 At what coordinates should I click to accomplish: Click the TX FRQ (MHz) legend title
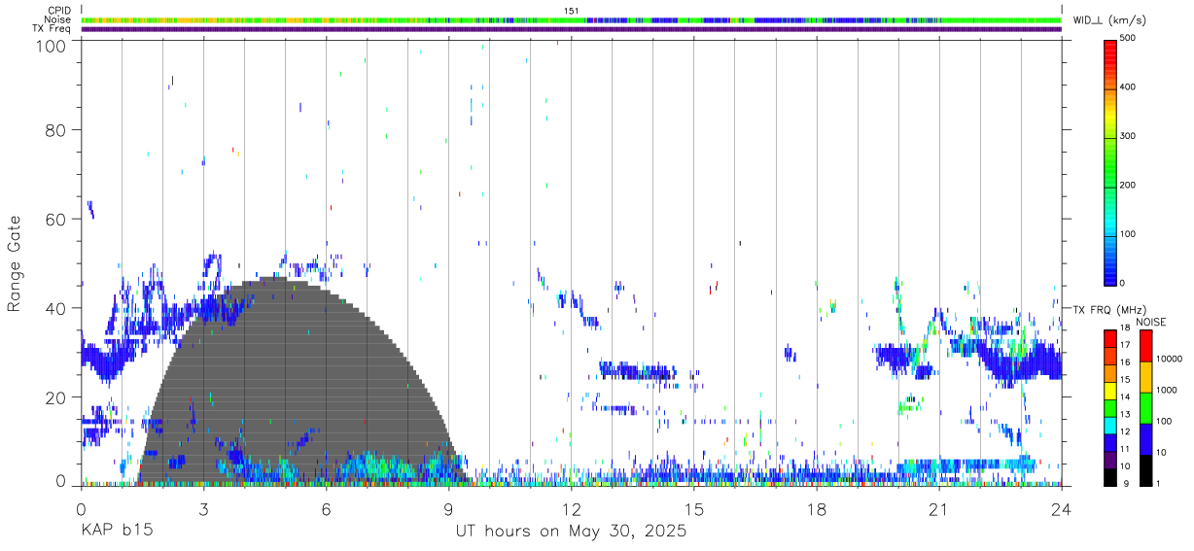(x=1108, y=309)
